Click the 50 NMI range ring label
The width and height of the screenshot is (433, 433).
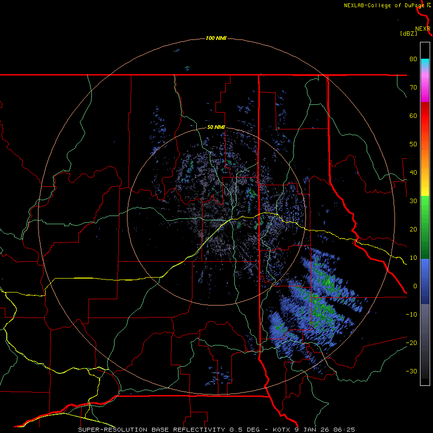216,127
